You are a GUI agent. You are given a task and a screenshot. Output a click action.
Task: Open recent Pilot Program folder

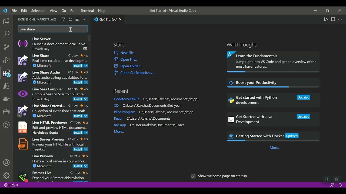(x=125, y=112)
